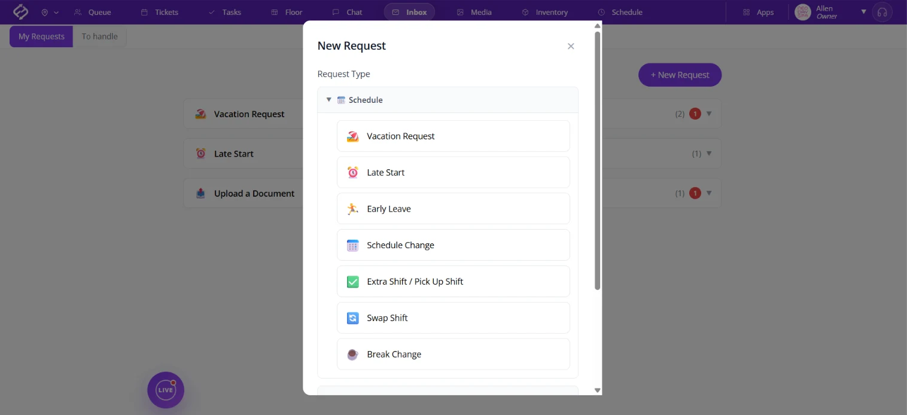Click the Late Start alarm icon in background list
The width and height of the screenshot is (907, 415).
201,154
